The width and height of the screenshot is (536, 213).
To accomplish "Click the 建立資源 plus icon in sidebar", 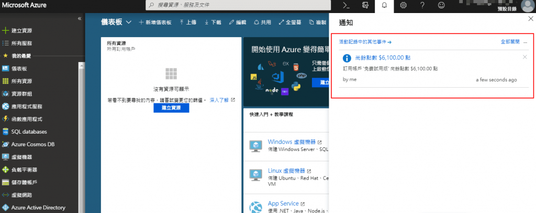I will [x=5, y=31].
